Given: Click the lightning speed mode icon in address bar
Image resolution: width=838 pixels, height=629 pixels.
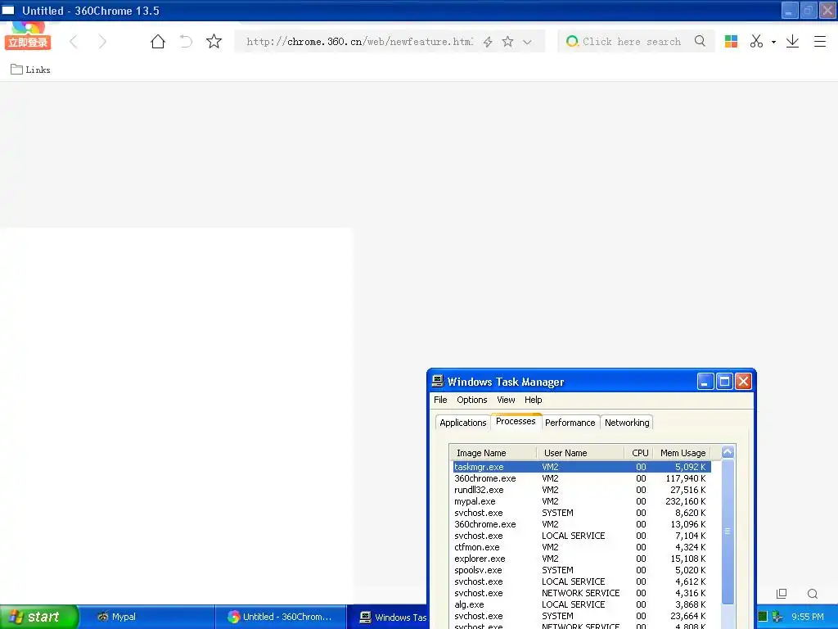Looking at the screenshot, I should coord(488,42).
